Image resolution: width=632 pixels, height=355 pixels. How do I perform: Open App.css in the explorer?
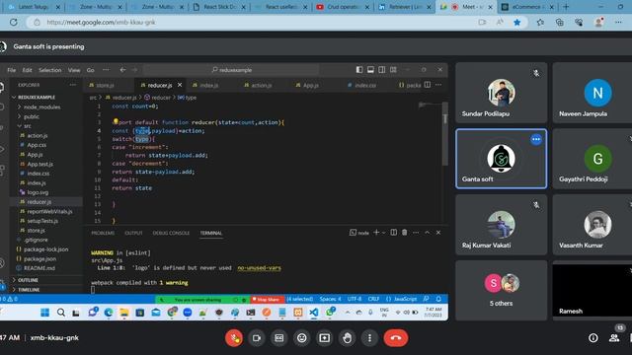(37, 145)
